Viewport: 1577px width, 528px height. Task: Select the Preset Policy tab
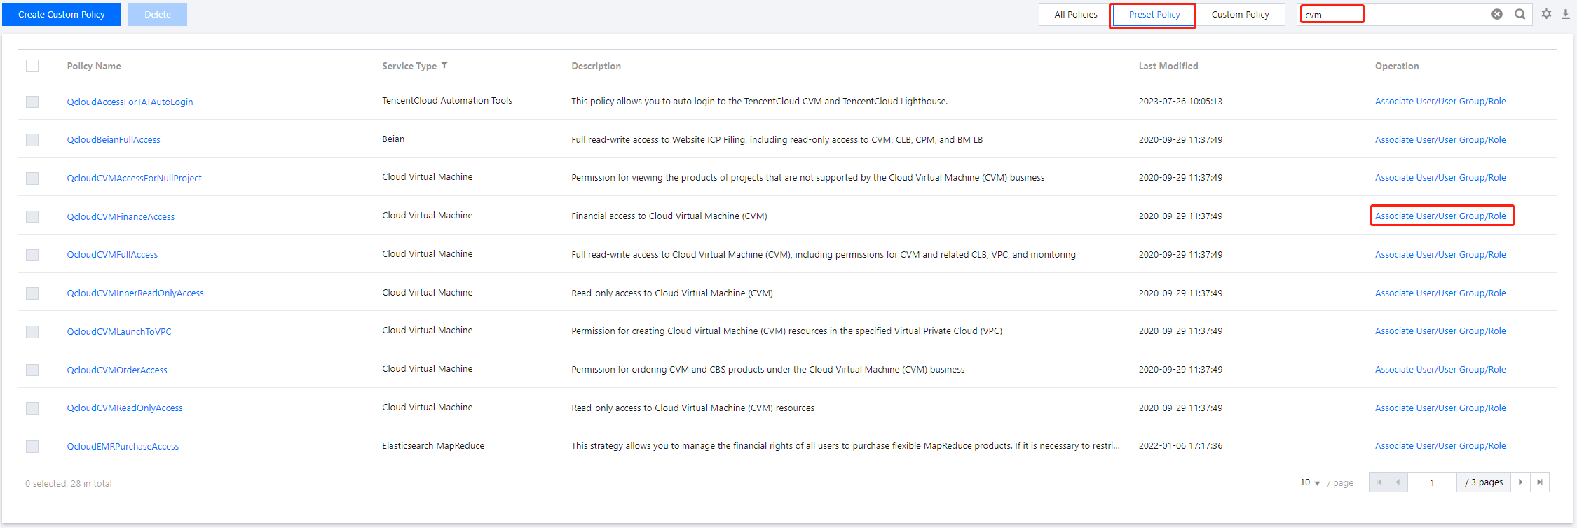[1154, 14]
